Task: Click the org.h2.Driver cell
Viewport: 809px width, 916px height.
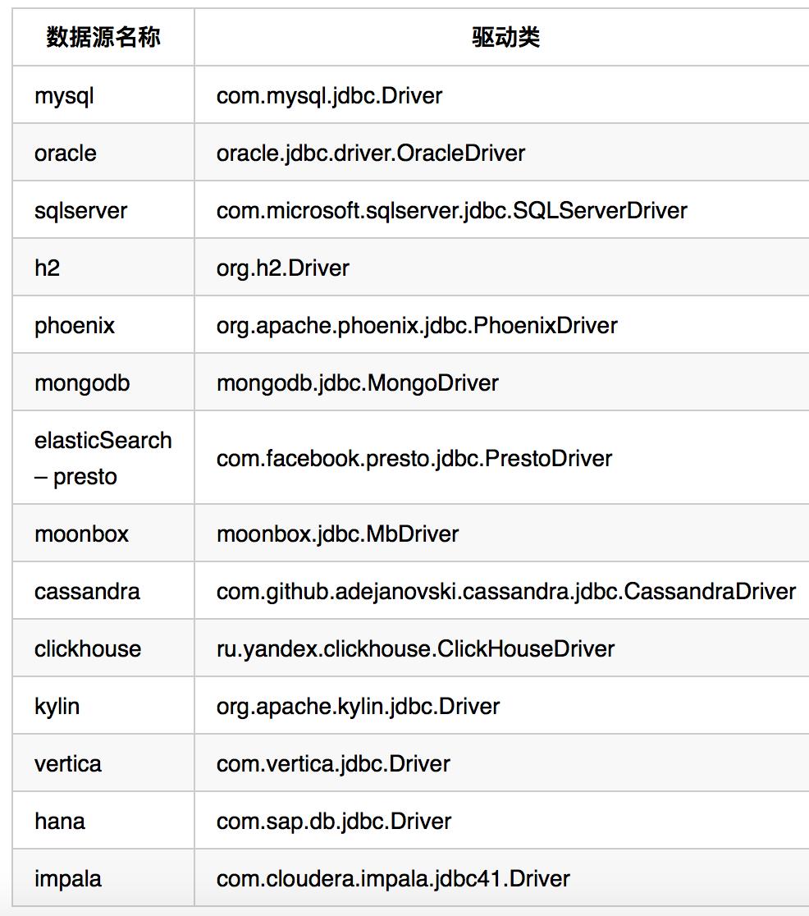Action: [283, 268]
